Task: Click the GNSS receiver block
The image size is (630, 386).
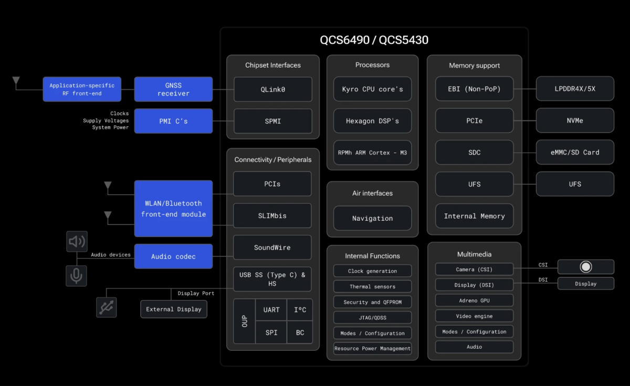Action: click(173, 89)
